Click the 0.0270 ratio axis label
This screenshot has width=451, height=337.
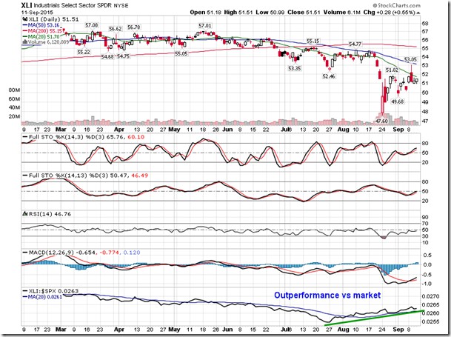pos(432,296)
